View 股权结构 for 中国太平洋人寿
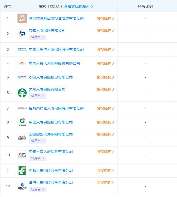177x197 pixels. (x=105, y=49)
